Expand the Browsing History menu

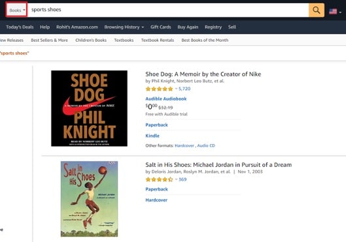[x=124, y=27]
